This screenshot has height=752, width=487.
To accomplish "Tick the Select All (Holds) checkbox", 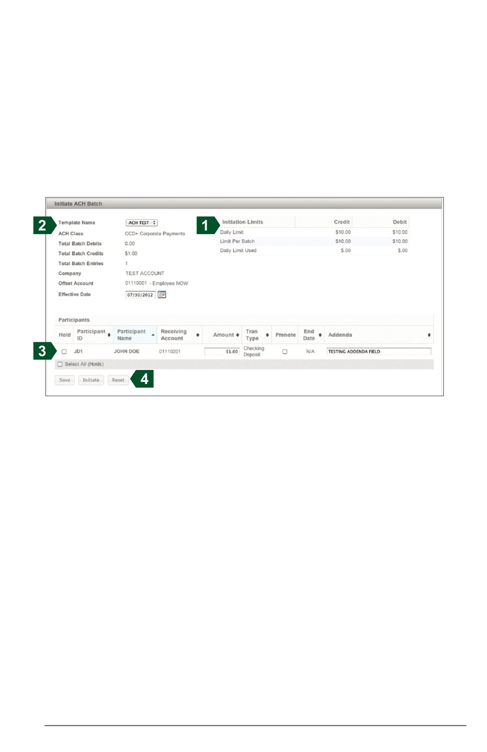I will click(60, 364).
